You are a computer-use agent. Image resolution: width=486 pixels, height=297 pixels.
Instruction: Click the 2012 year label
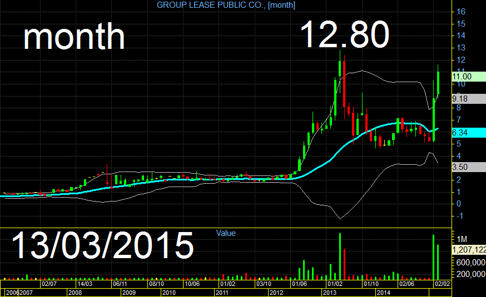[276, 293]
